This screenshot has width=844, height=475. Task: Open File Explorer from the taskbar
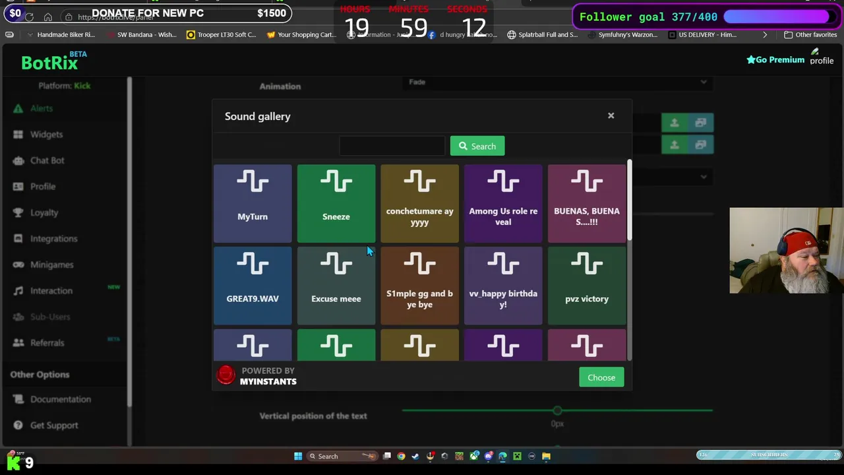[546, 456]
